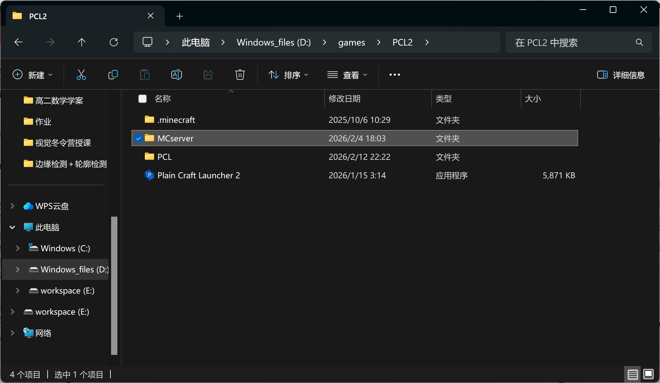Uncheck the MCserver folder checkbox
This screenshot has width=660, height=383.
[139, 138]
